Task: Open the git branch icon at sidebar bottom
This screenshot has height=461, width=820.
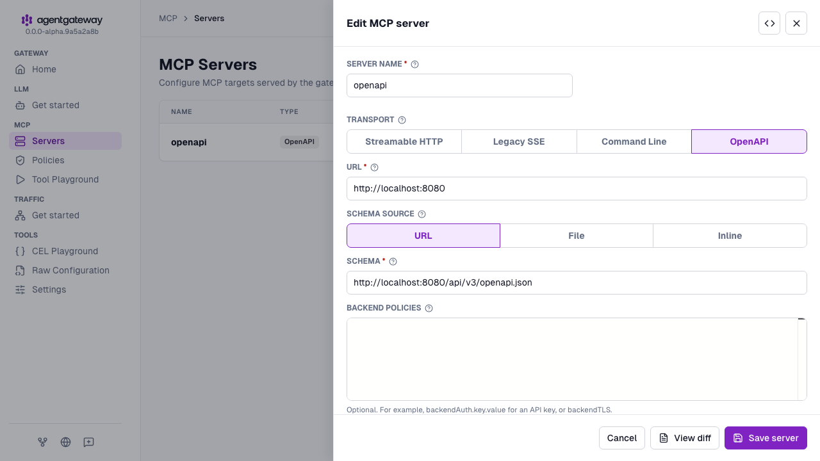Action: [42, 442]
